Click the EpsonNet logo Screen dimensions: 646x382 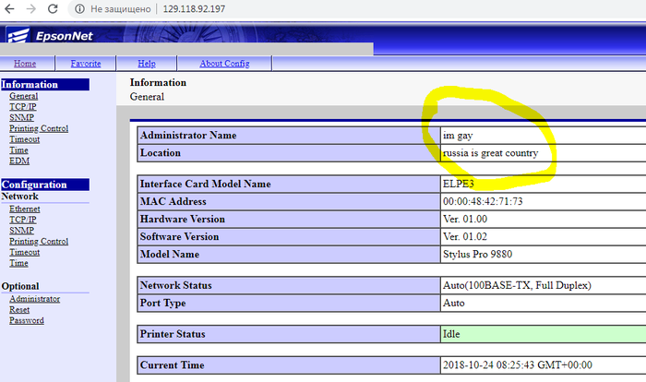coord(57,36)
